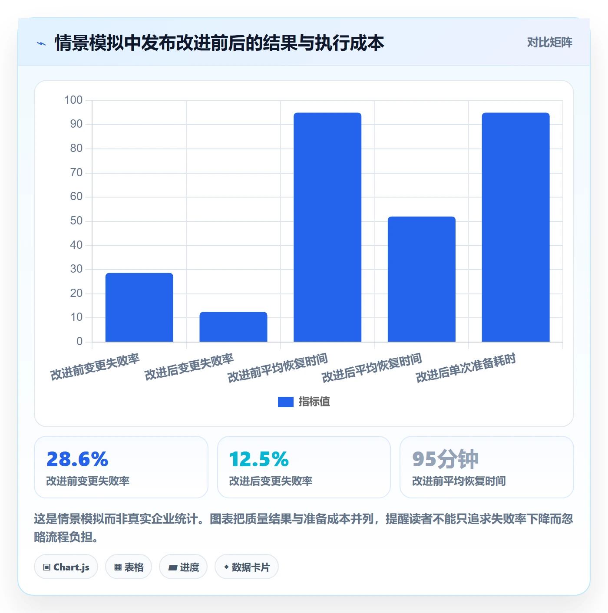Viewport: 608px width, 613px height.
Task: Click the square icon in the Chart.js chip
Action: (x=47, y=567)
